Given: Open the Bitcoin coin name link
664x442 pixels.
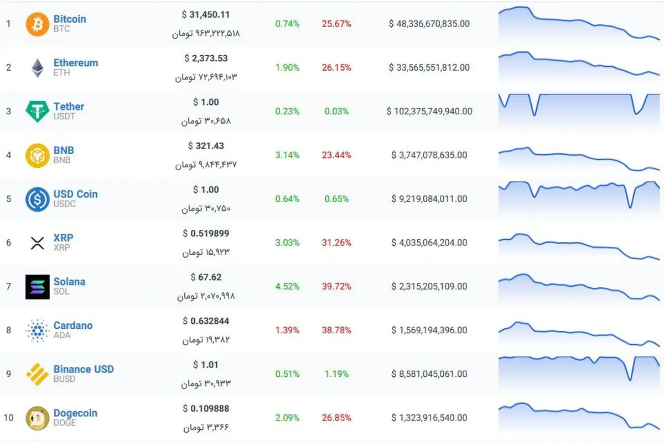Looking at the screenshot, I should coord(70,19).
